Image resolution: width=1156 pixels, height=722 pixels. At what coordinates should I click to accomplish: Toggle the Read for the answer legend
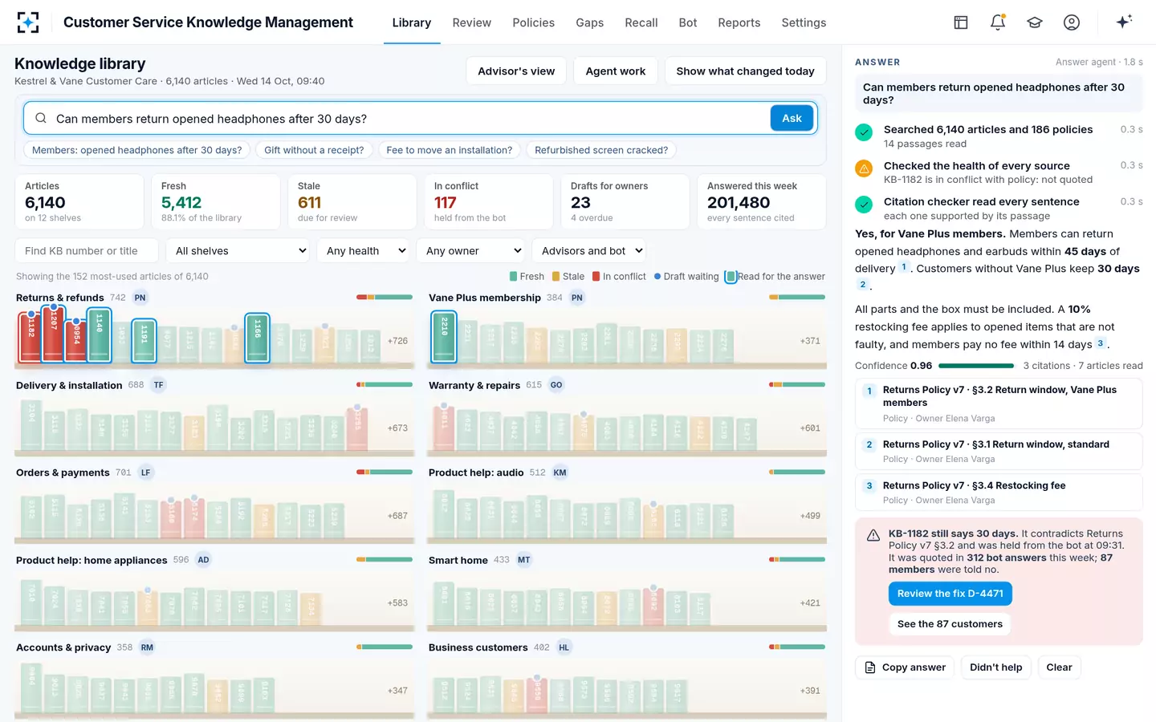coord(775,276)
